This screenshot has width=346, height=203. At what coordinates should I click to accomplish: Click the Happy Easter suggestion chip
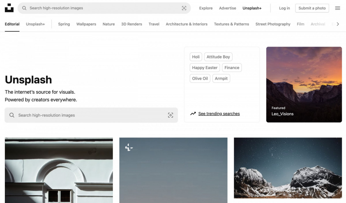[205, 67]
